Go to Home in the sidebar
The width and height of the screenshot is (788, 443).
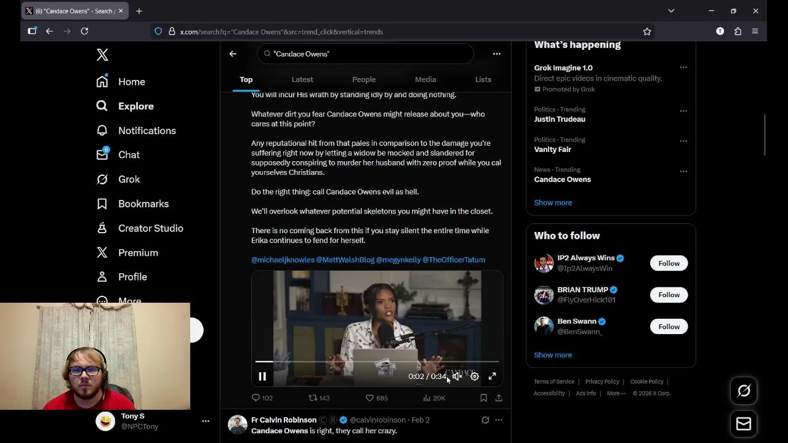121,82
